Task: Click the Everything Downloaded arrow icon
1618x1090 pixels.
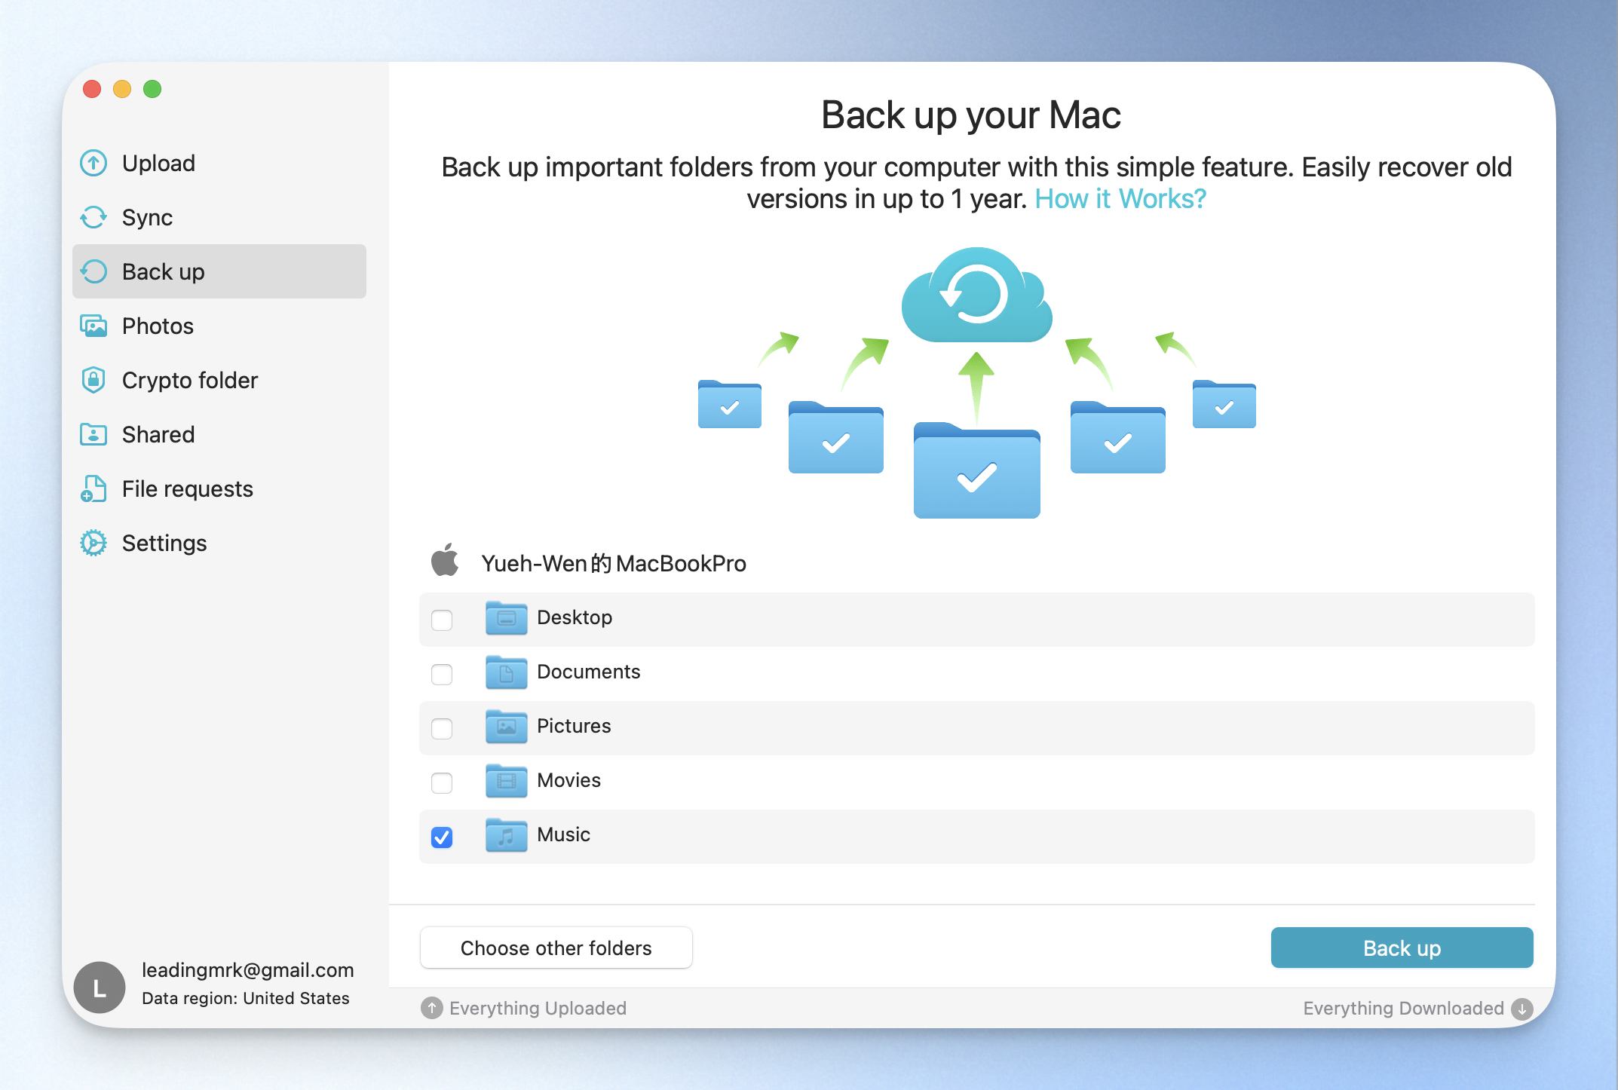Action: (1521, 1009)
